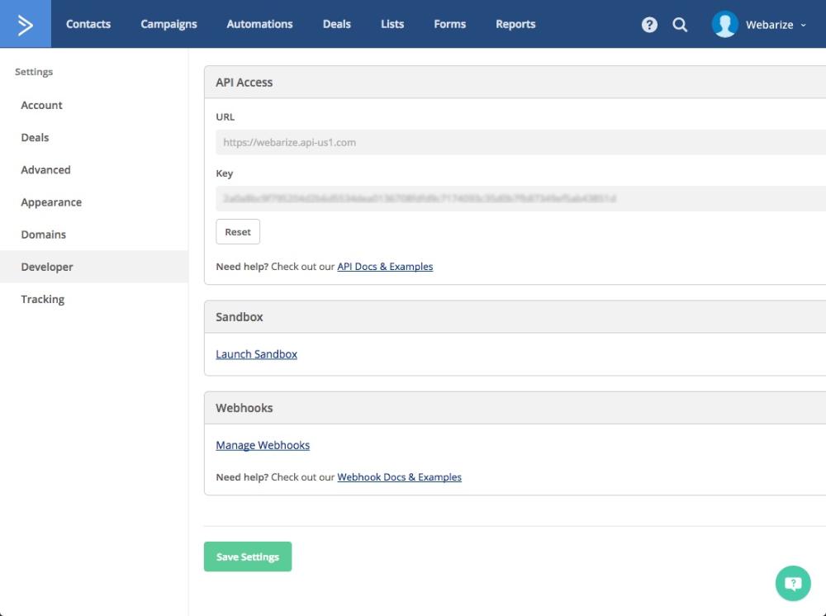Open API Docs & Examples link
This screenshot has width=826, height=616.
[x=385, y=267]
